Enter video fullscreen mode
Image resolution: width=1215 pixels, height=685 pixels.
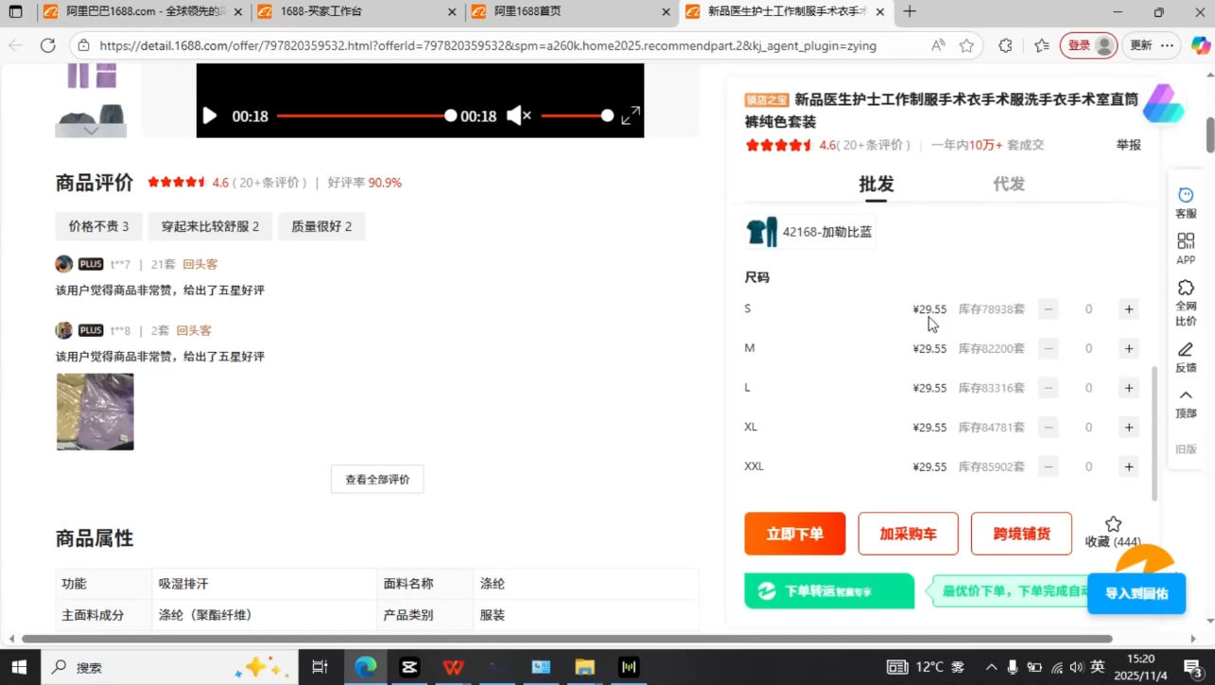[x=630, y=115]
